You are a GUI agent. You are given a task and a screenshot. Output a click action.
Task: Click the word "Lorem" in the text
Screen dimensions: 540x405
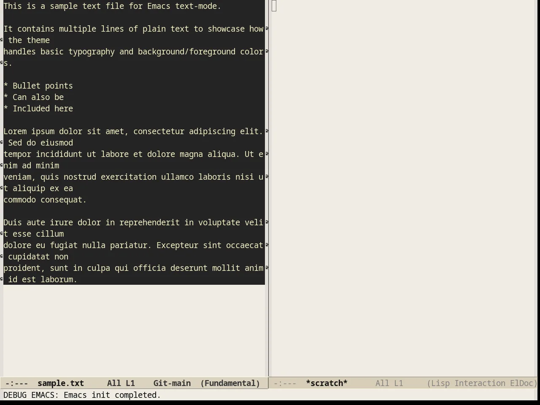[x=15, y=131]
